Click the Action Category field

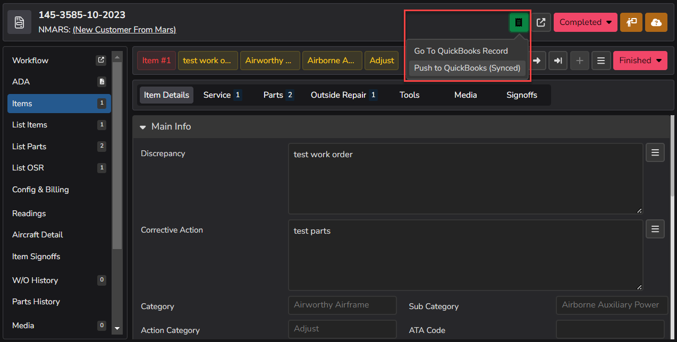tap(343, 329)
